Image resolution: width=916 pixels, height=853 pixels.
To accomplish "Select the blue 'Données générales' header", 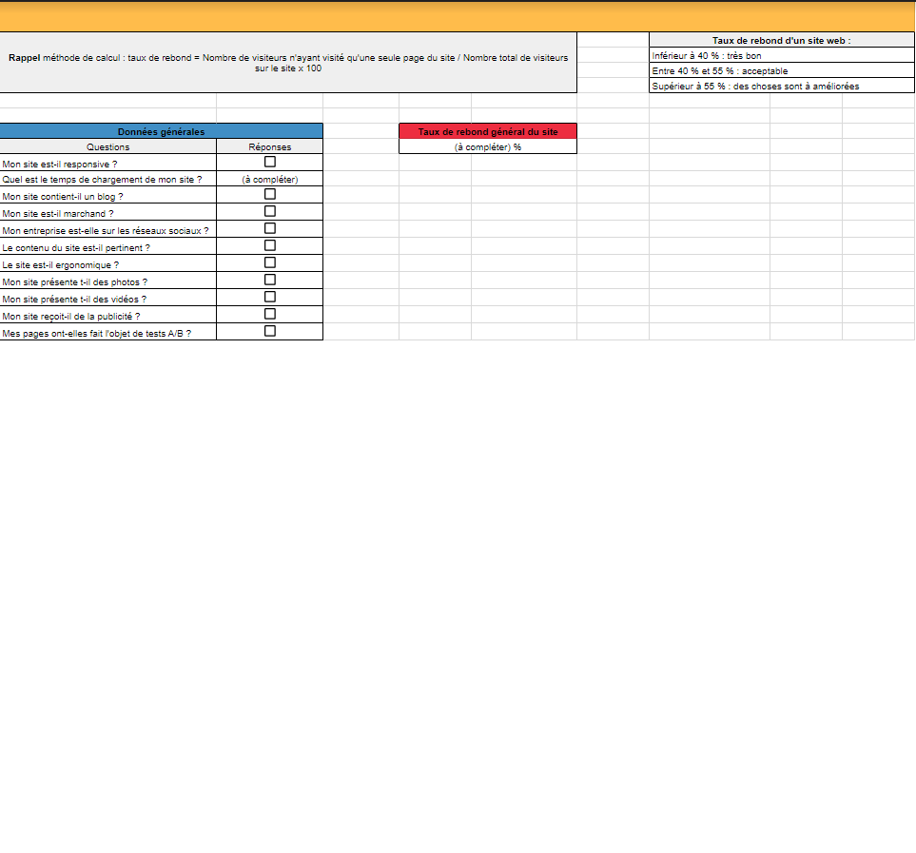I will click(161, 131).
